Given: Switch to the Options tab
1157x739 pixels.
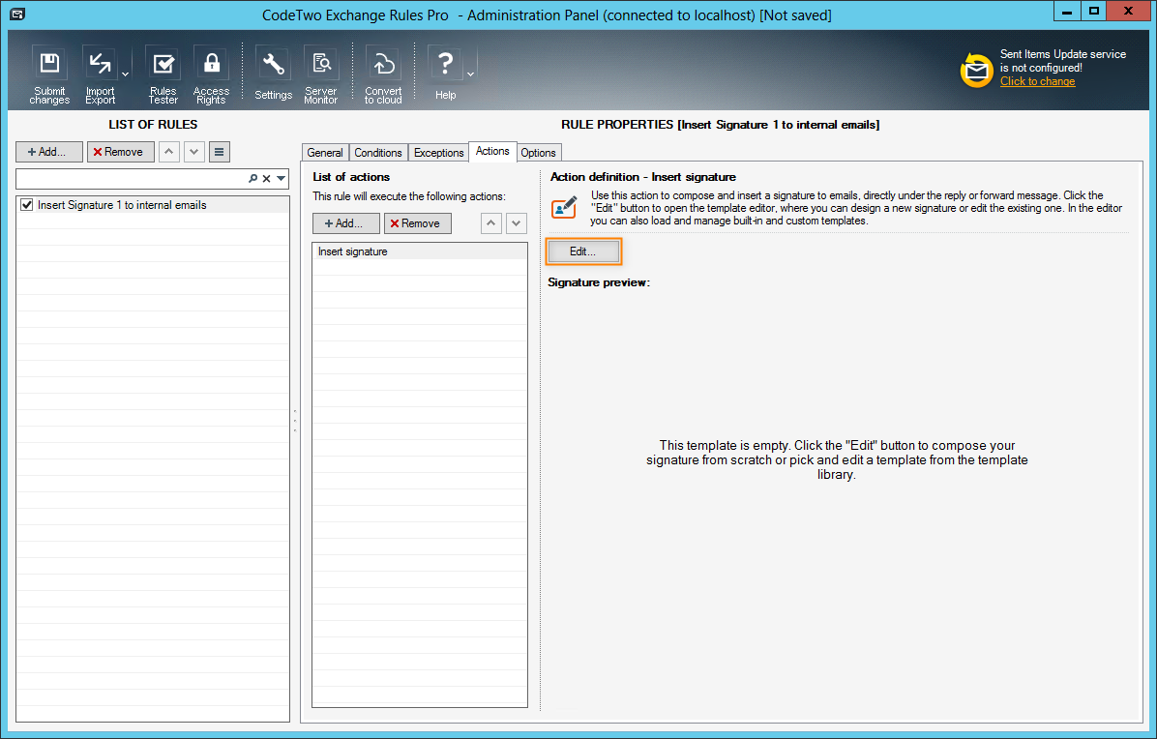Looking at the screenshot, I should pos(538,153).
